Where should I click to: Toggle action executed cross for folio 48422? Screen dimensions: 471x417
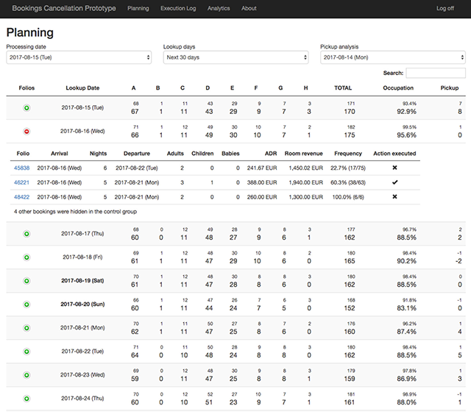[394, 197]
